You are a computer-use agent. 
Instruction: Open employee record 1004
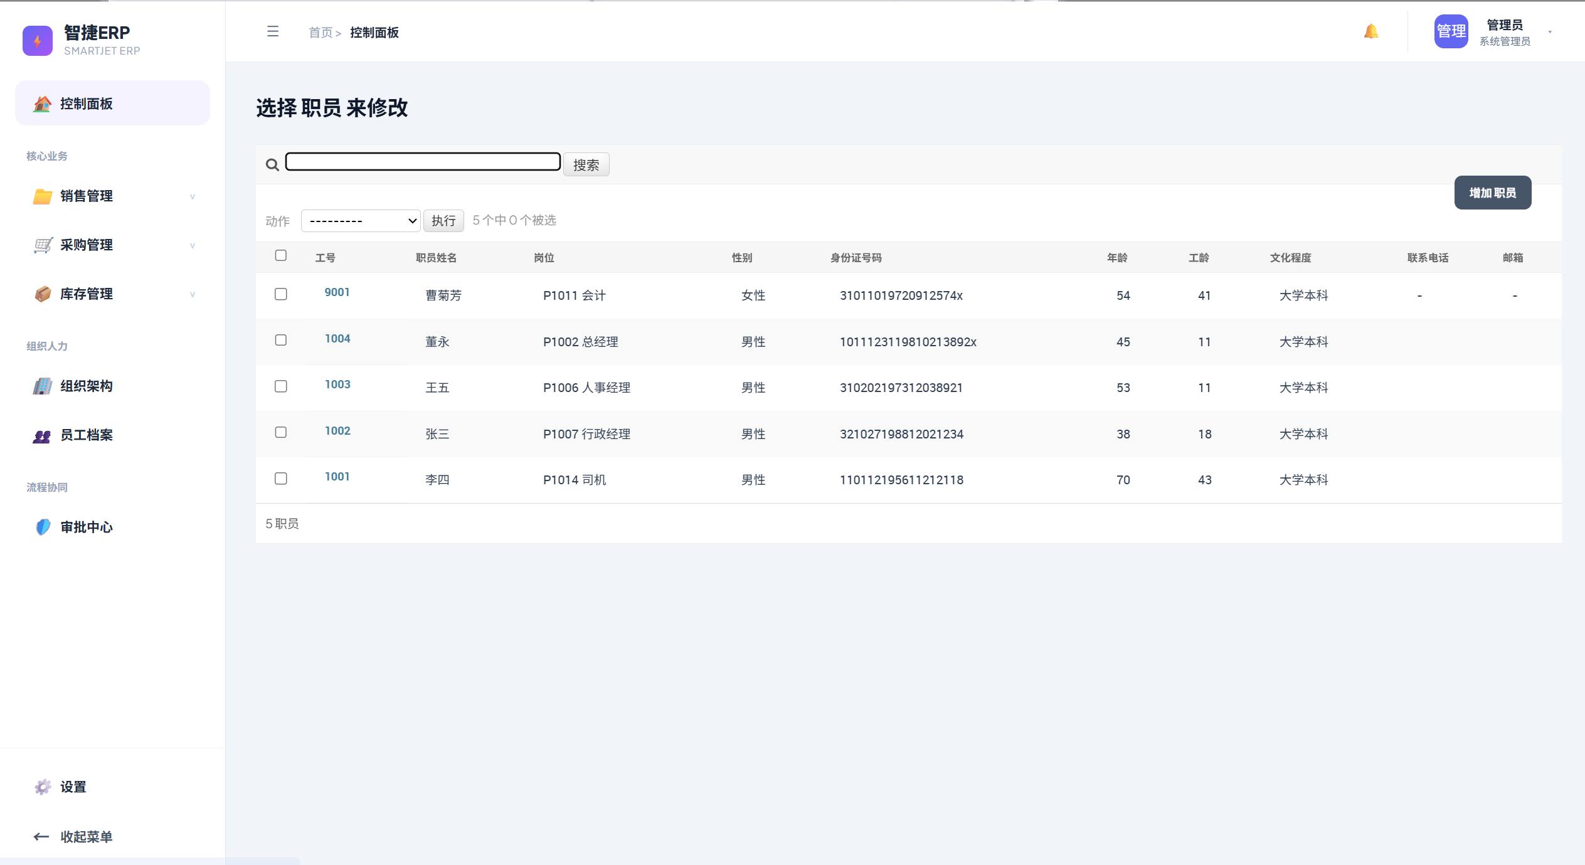click(x=337, y=339)
